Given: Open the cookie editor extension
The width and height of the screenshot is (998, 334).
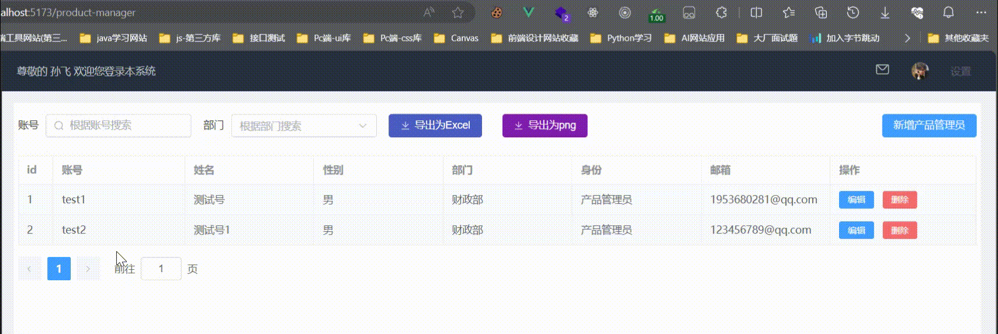Looking at the screenshot, I should 497,12.
